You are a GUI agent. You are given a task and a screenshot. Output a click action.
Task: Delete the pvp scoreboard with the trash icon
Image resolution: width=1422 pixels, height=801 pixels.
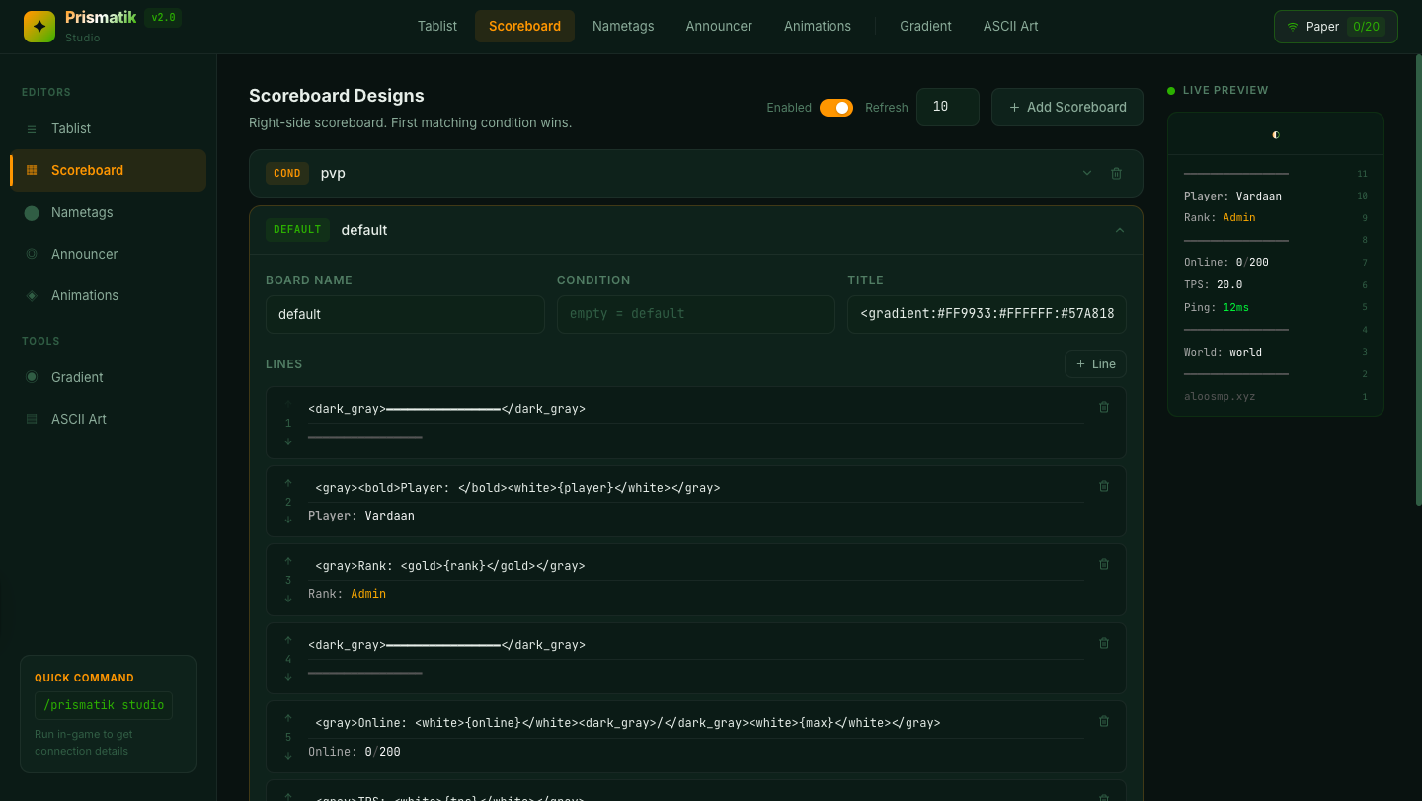1117,173
